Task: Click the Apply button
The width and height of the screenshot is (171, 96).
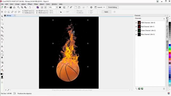Action: pos(106,12)
